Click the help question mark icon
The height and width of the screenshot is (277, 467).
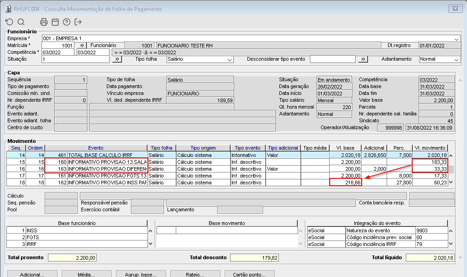click(67, 22)
